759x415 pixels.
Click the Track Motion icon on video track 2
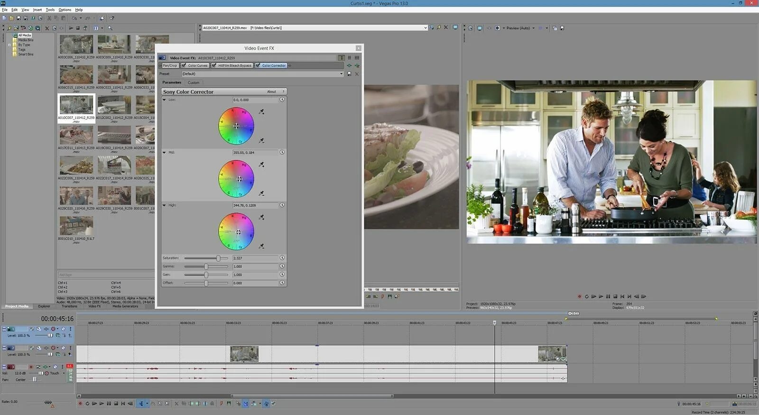tap(39, 348)
